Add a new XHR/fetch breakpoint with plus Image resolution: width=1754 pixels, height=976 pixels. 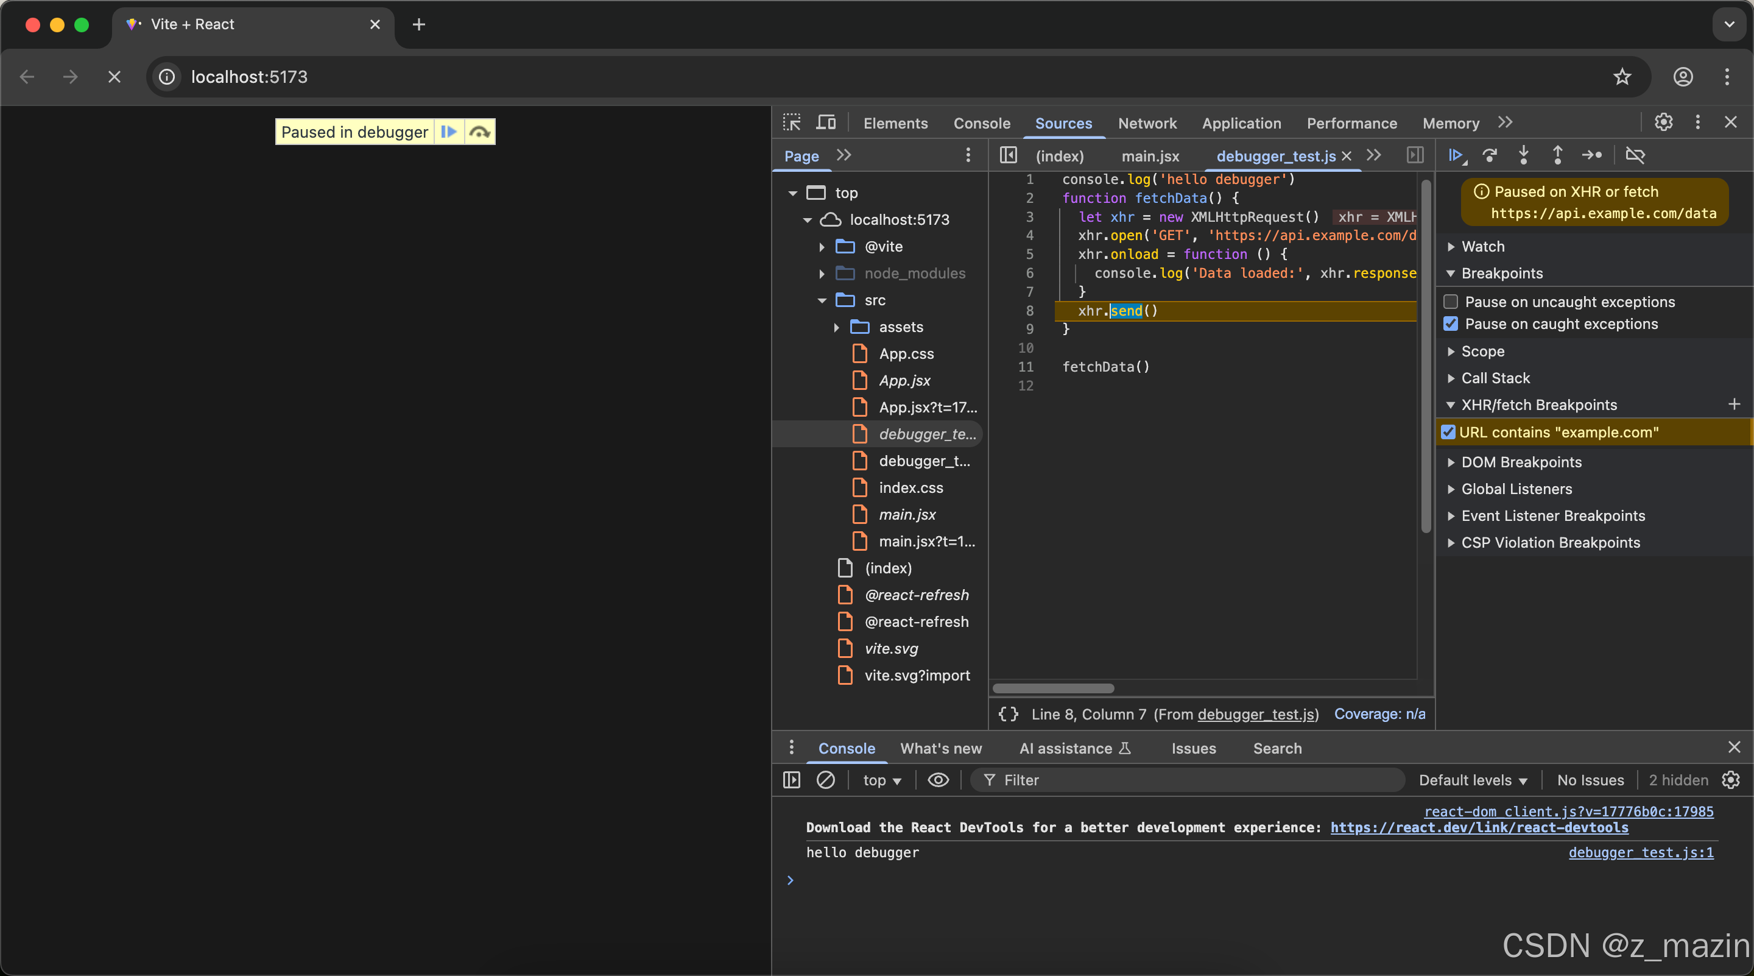(x=1733, y=405)
